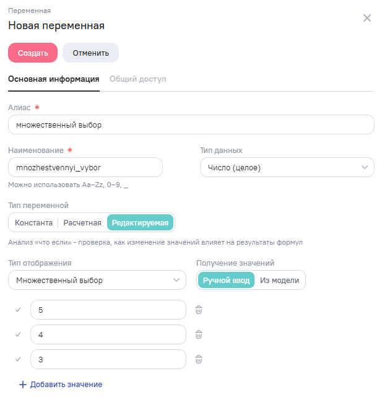387x397 pixels.
Task: Click the Алиас text field
Action: point(191,124)
